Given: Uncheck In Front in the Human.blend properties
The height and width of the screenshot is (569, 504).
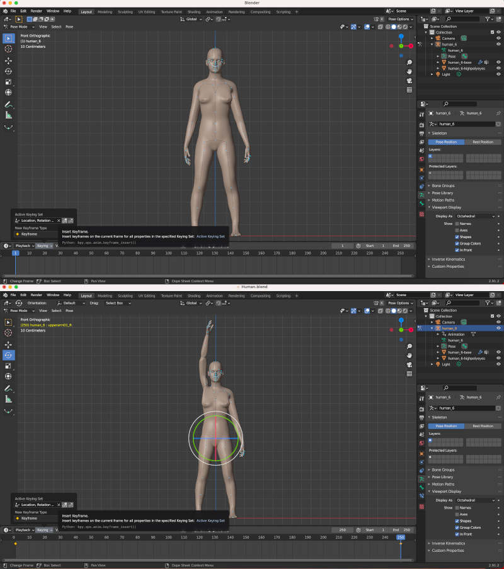Looking at the screenshot, I should 457,534.
